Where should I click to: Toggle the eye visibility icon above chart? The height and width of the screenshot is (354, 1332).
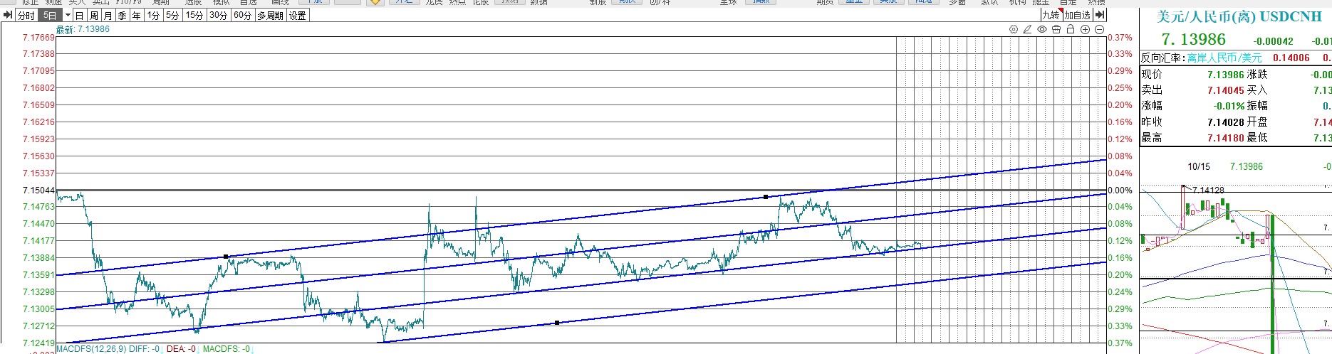pyautogui.click(x=1042, y=29)
